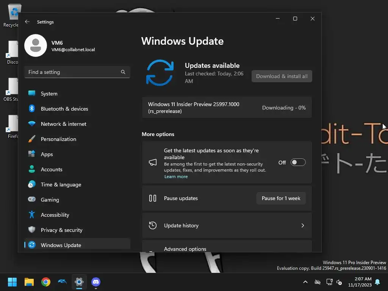This screenshot has width=388, height=291.
Task: Click the Time & language clock icon
Action: [x=32, y=184]
